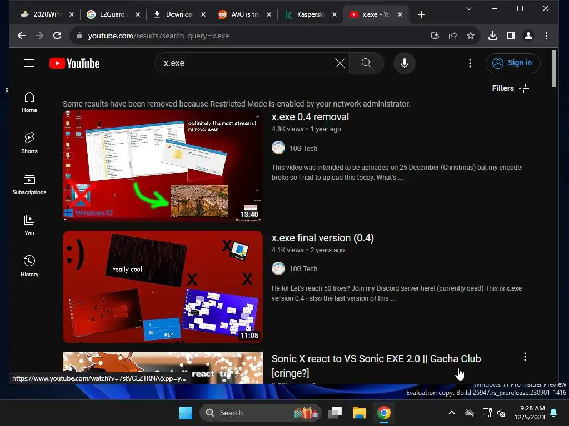Click the page vertical scrollbar

click(x=554, y=69)
